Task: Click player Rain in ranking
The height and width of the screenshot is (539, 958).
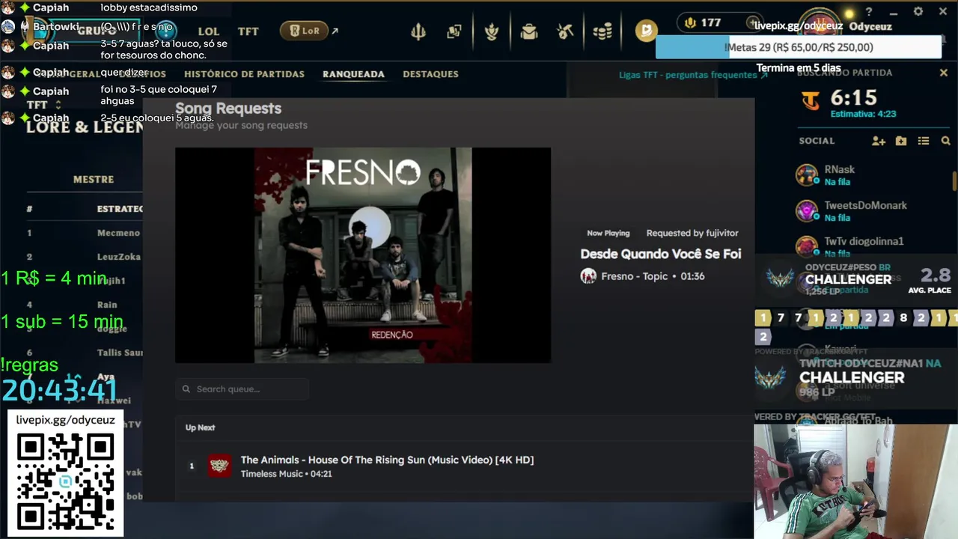Action: (x=107, y=305)
